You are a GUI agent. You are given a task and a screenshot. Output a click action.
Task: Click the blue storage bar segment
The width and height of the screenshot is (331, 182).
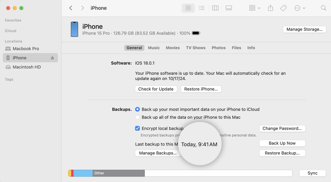(83, 173)
